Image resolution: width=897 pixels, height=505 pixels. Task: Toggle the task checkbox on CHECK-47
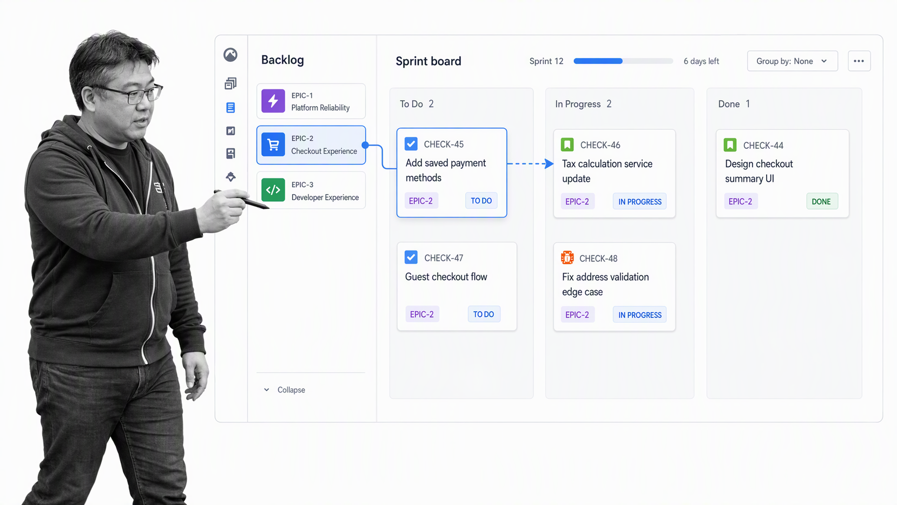click(x=411, y=257)
